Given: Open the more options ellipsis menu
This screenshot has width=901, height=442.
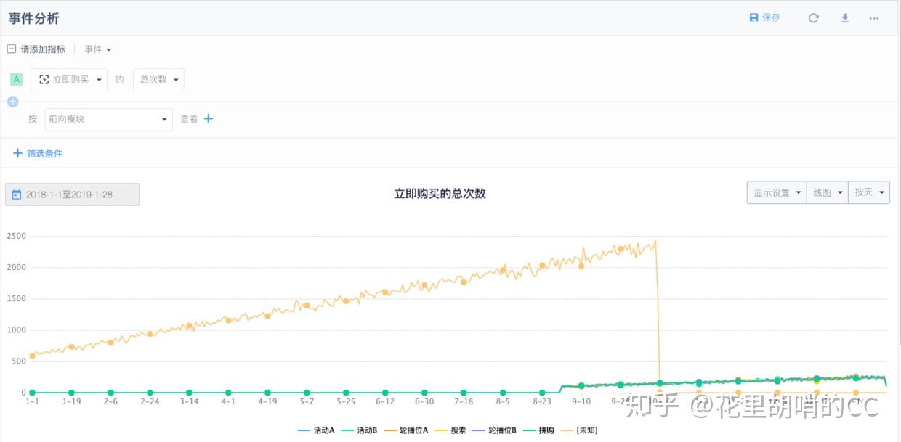Looking at the screenshot, I should (x=874, y=18).
